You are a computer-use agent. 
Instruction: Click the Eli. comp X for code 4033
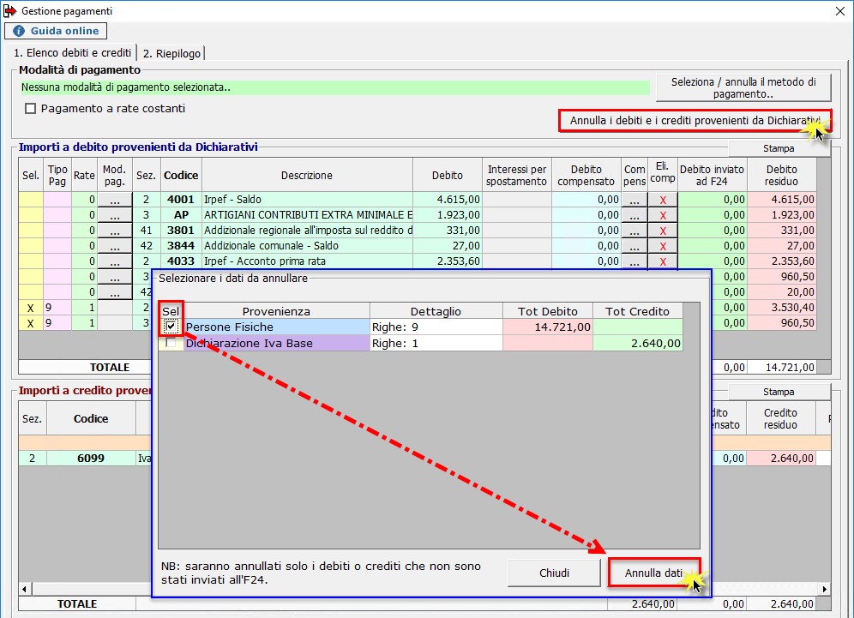pos(662,261)
